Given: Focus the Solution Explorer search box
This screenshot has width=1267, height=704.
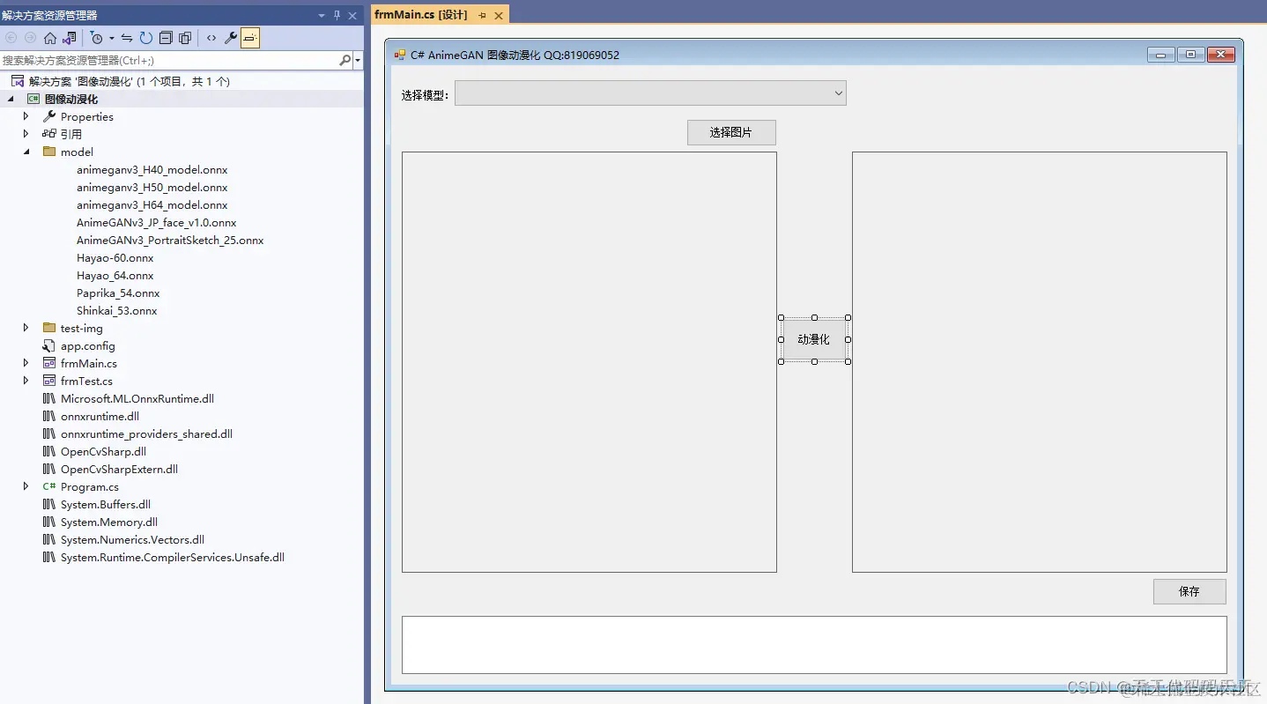Looking at the screenshot, I should [168, 60].
